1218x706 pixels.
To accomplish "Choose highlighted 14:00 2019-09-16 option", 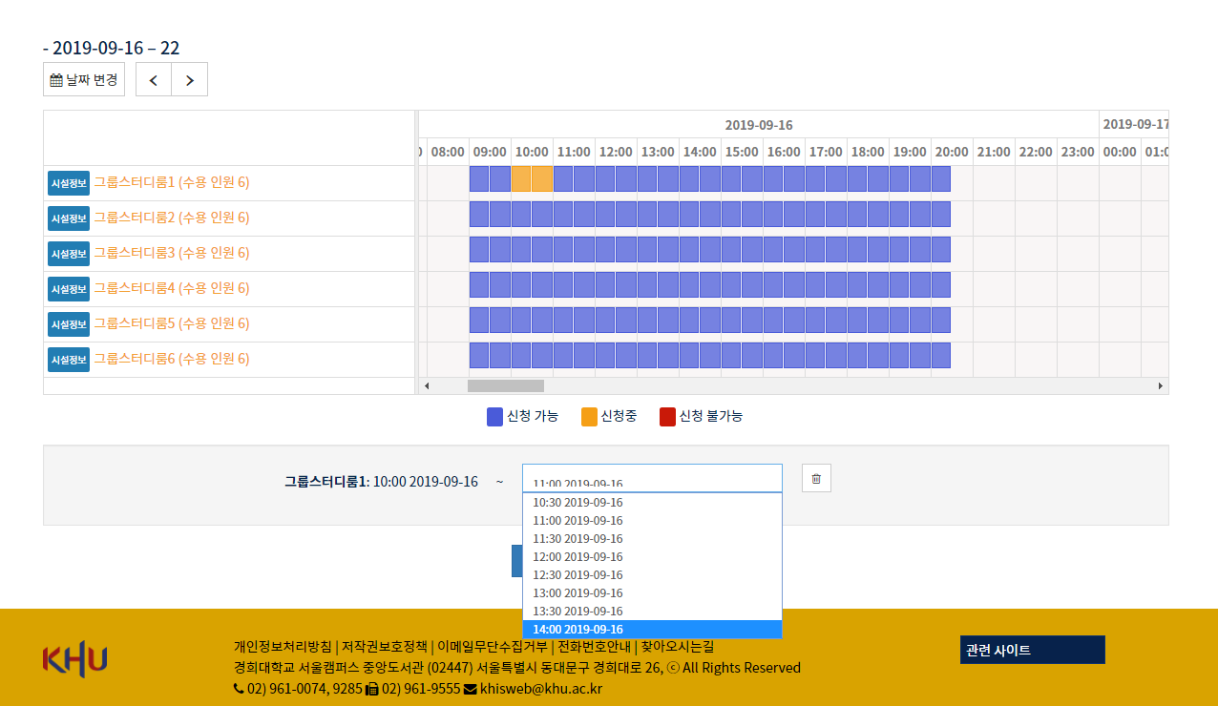I will tap(652, 630).
